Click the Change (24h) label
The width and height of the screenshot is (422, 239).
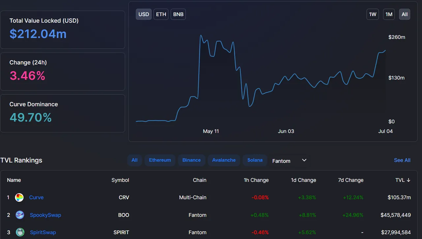click(28, 62)
